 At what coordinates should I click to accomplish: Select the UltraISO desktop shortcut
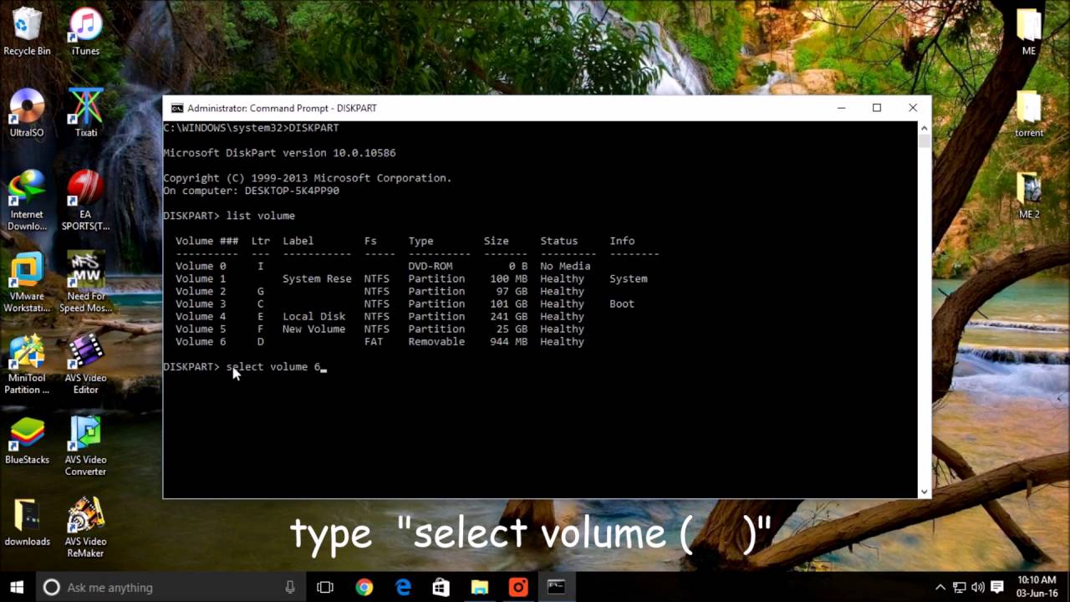click(27, 113)
